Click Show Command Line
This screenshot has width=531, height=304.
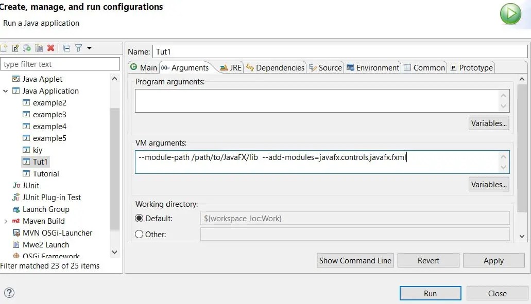[x=355, y=260]
